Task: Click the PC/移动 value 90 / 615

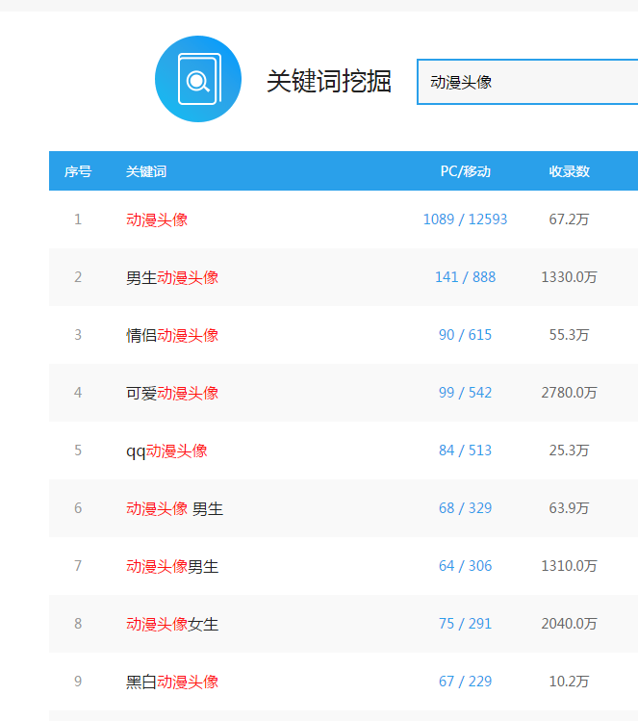Action: tap(465, 335)
